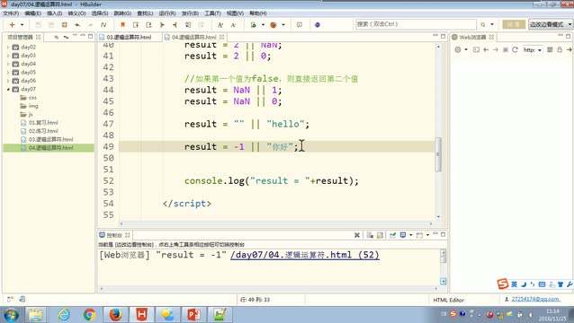Click the increase font size A icon
This screenshot has height=323, width=574.
[220, 25]
